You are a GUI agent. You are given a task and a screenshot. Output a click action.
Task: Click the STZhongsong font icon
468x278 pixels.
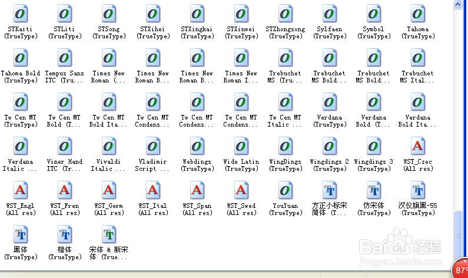[x=286, y=14]
